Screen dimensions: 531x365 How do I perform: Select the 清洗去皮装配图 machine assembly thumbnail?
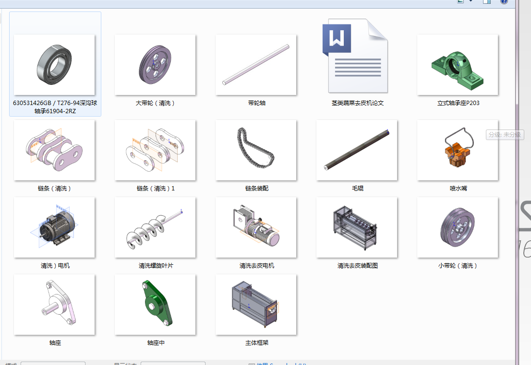pyautogui.click(x=357, y=227)
